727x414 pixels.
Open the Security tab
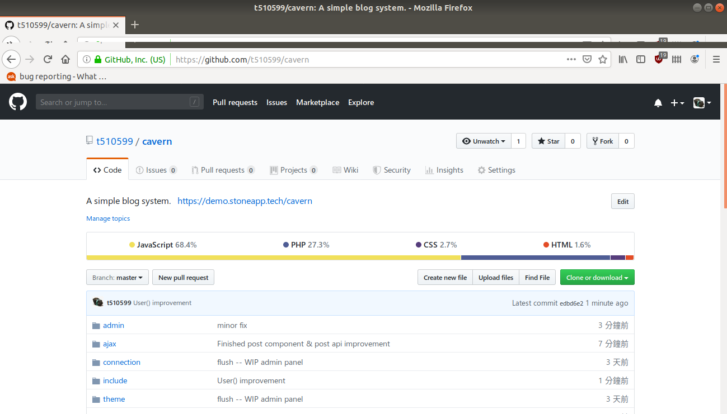[x=392, y=170]
